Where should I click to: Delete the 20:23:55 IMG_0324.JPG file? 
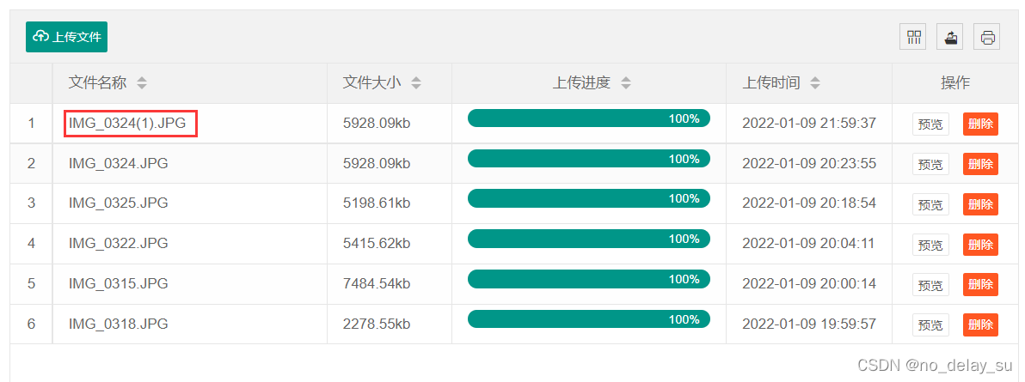980,164
